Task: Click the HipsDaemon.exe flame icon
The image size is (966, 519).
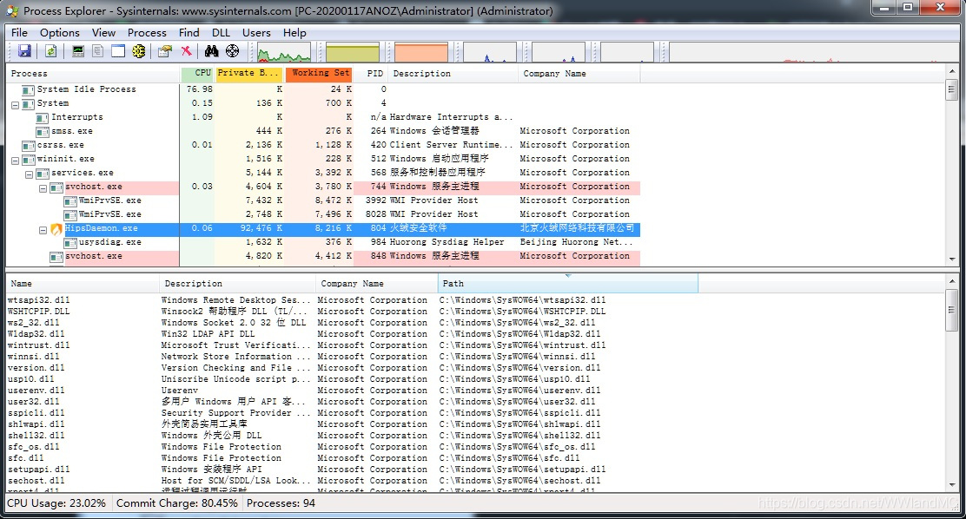Action: tap(56, 229)
